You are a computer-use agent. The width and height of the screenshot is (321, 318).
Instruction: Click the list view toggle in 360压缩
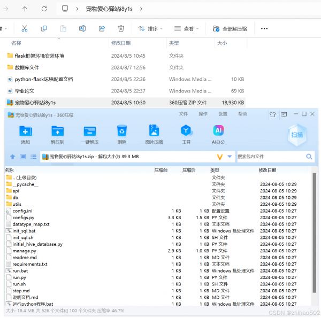coord(33,157)
